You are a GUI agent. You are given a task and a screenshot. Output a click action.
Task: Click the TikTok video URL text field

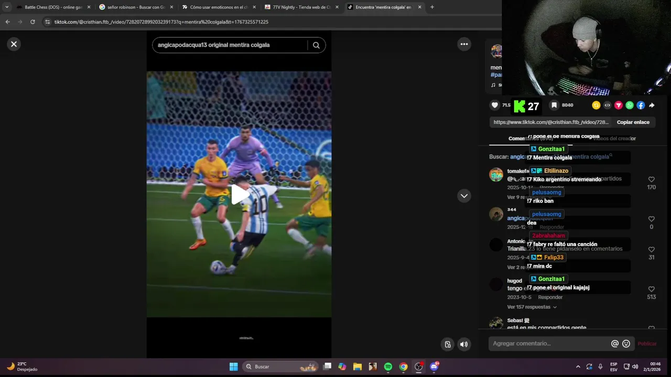coord(551,122)
